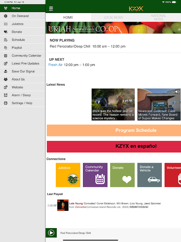The height and width of the screenshot is (242, 181).
Task: Tap the Latest Fire Updates external-link icon
Action: (6, 64)
